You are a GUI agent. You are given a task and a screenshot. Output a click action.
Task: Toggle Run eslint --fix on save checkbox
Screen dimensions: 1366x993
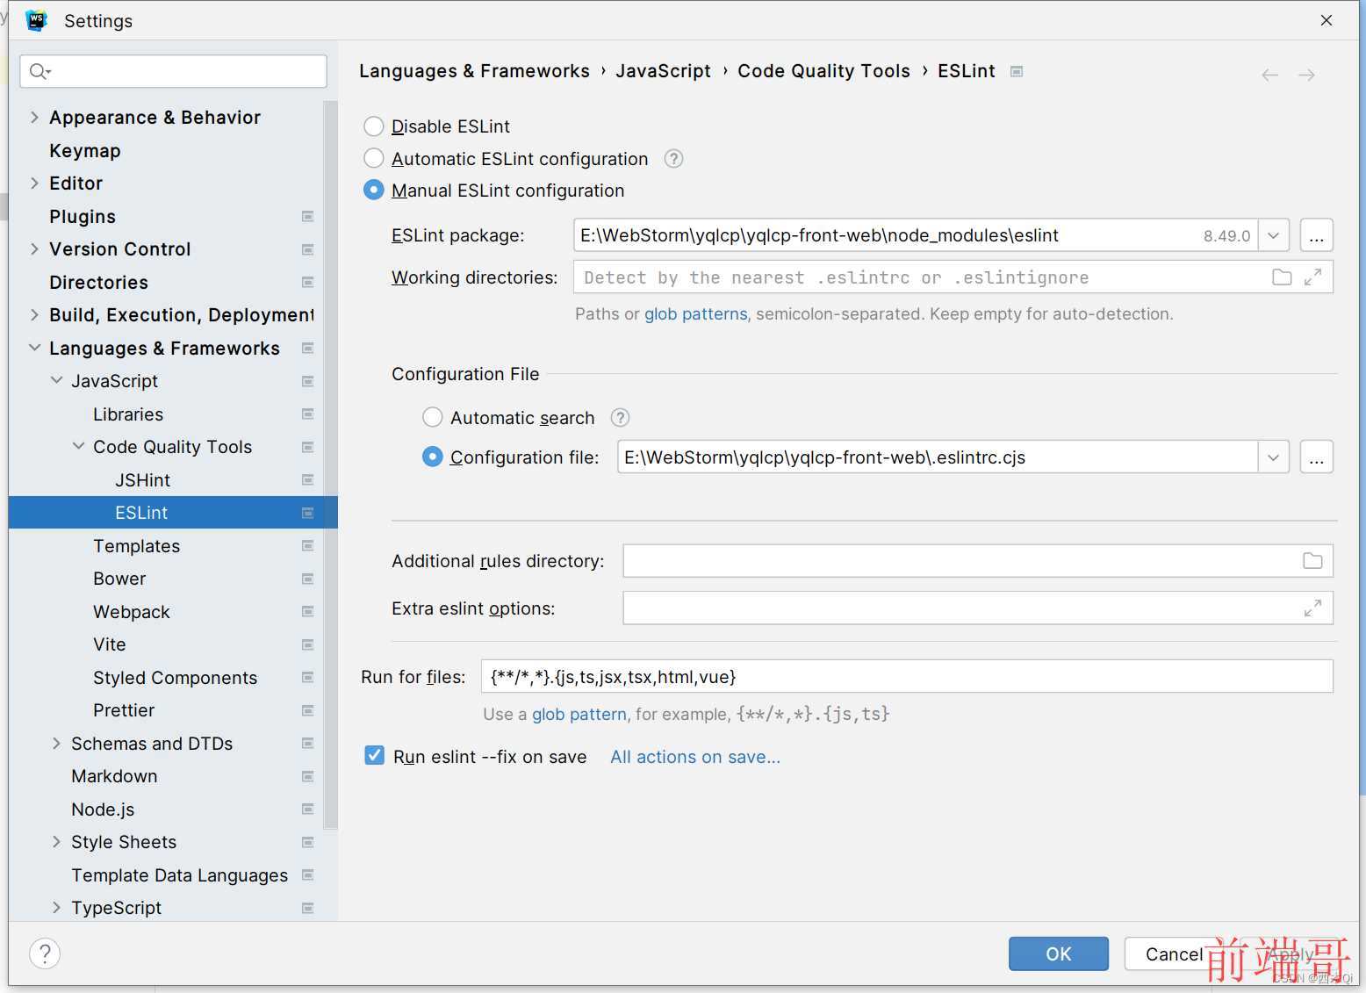coord(375,756)
